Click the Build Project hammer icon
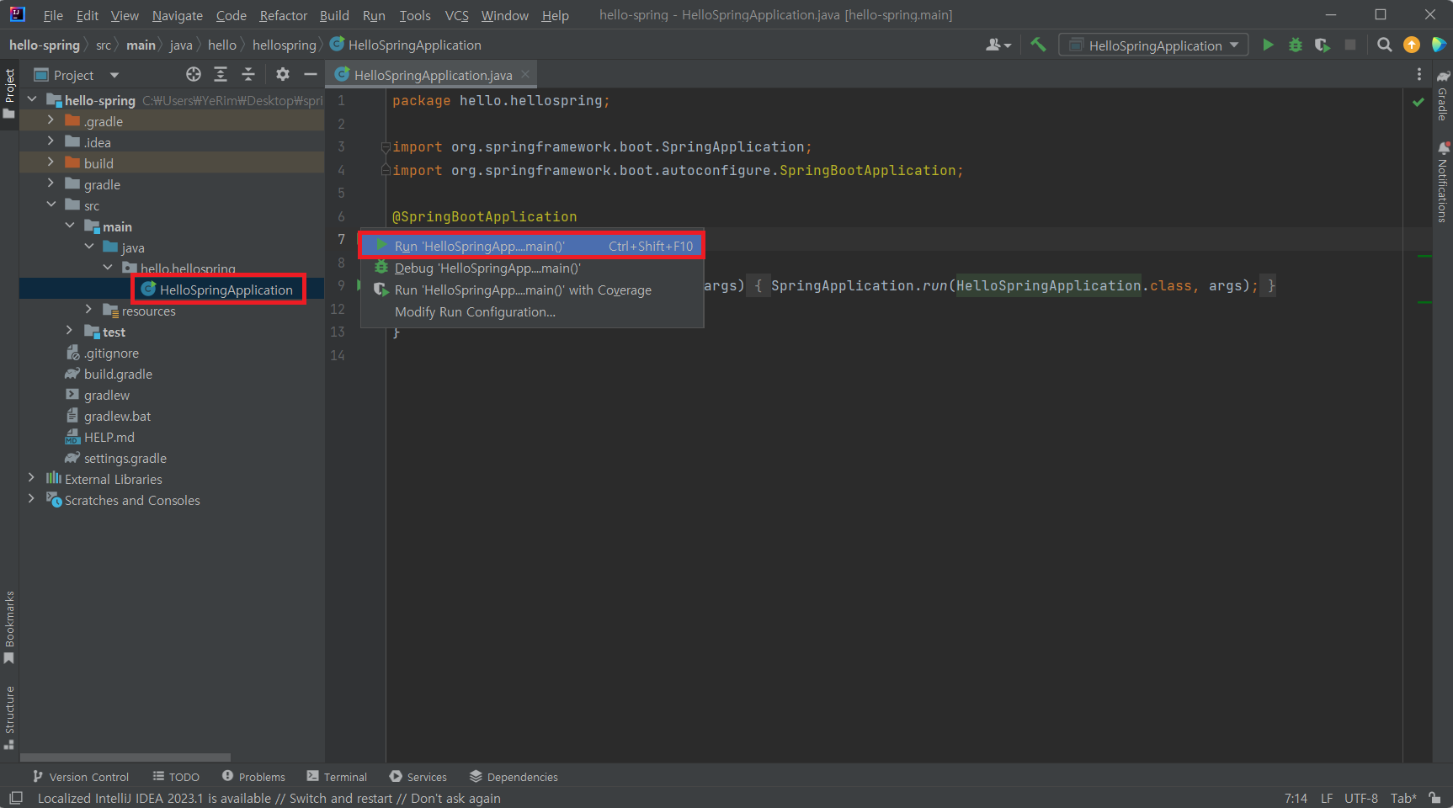This screenshot has width=1453, height=808. pos(1038,45)
